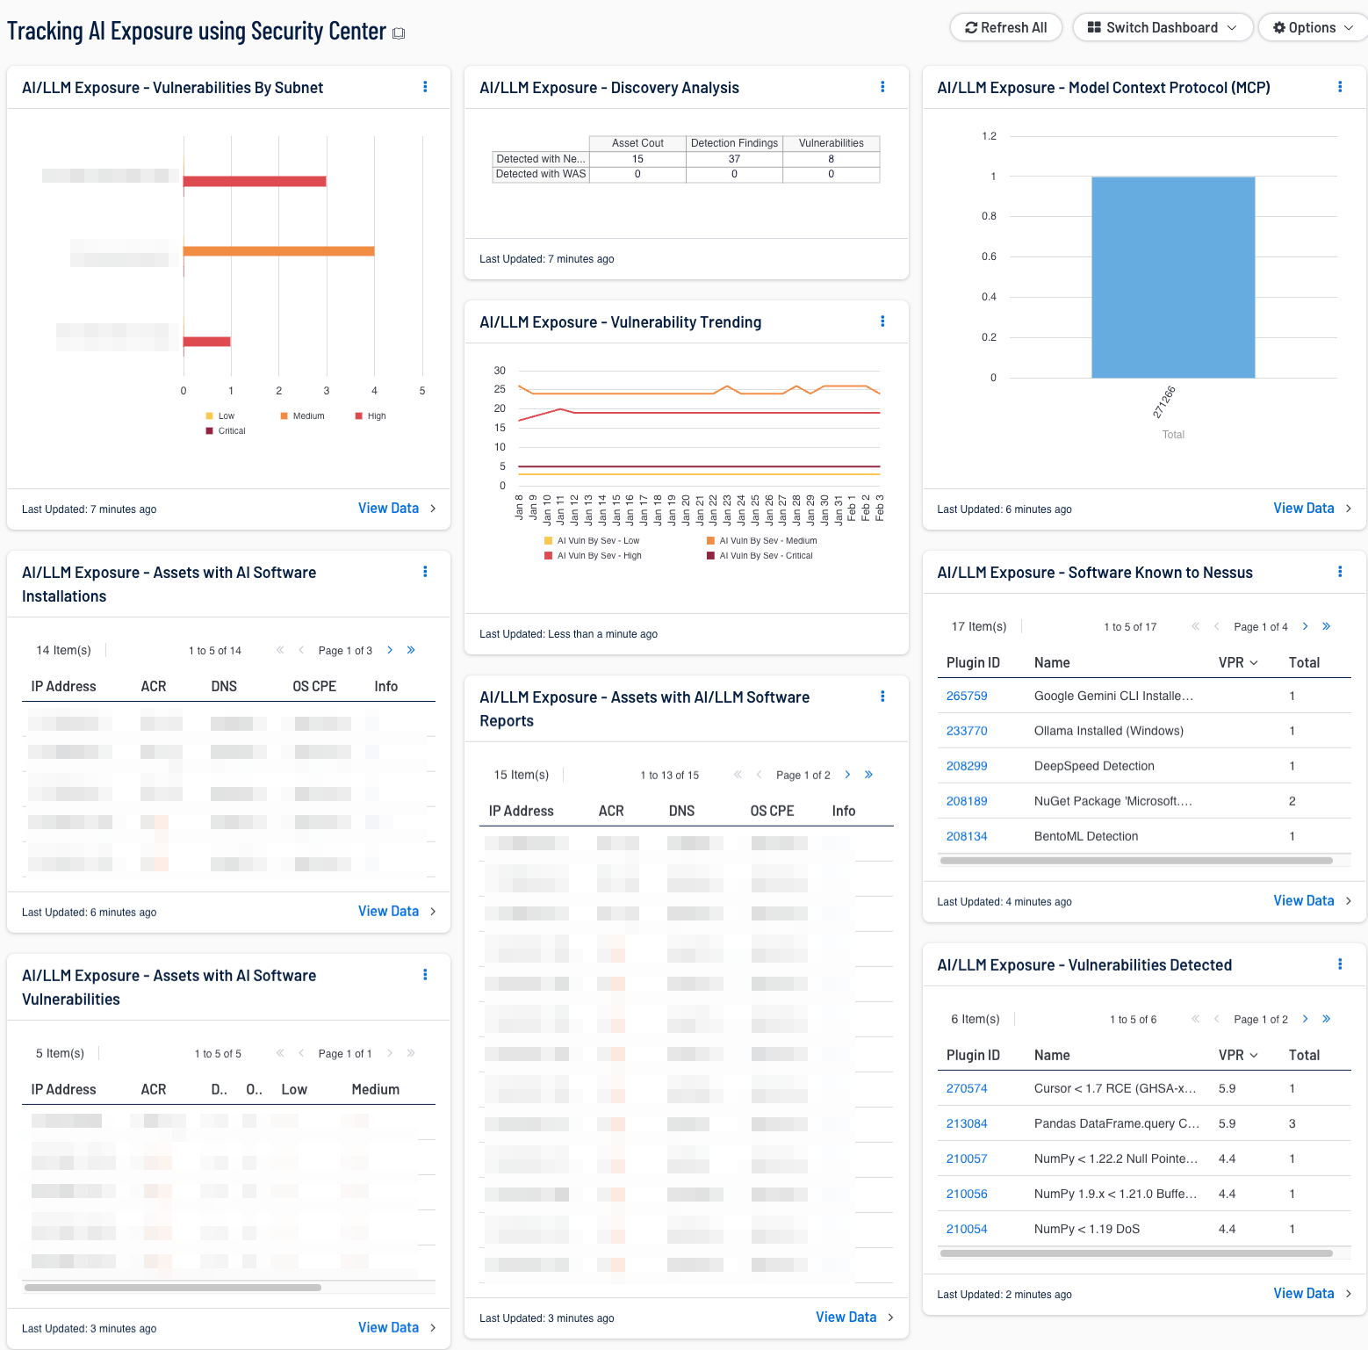Change VPR sort order in Vulnerabilities Detected
This screenshot has width=1368, height=1350.
[x=1238, y=1055]
